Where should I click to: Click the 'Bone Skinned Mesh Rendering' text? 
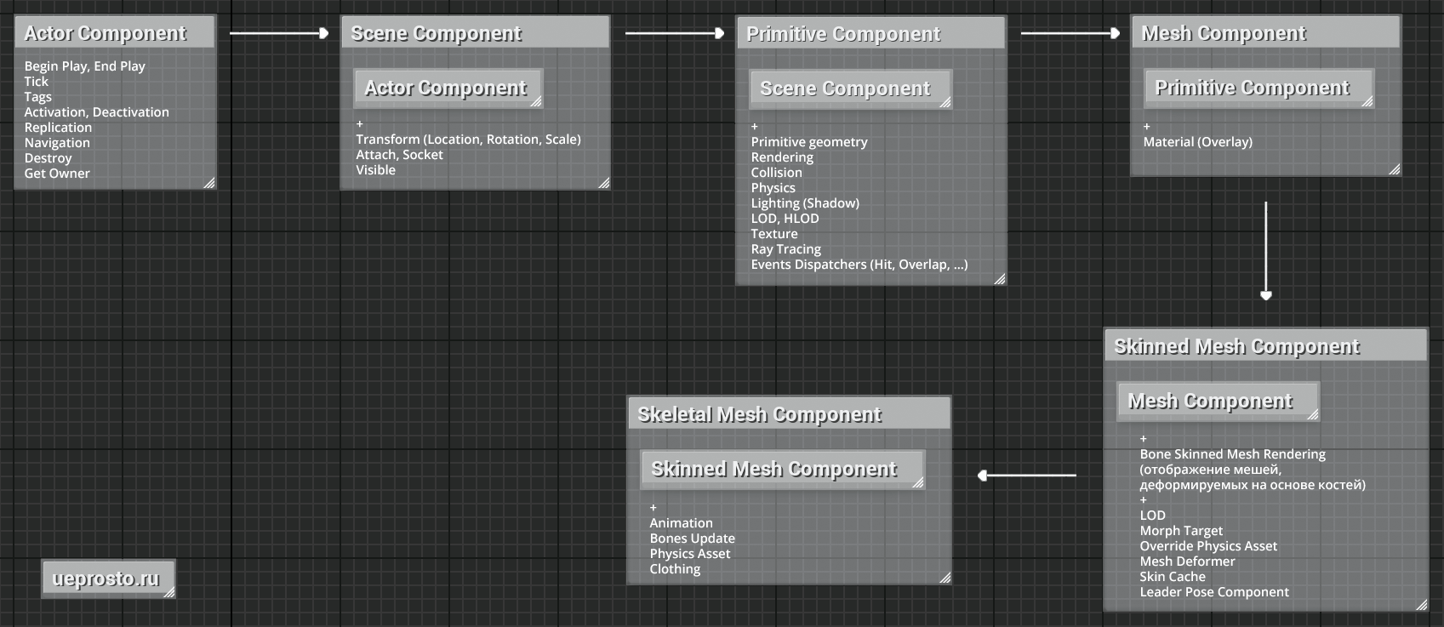(x=1232, y=453)
